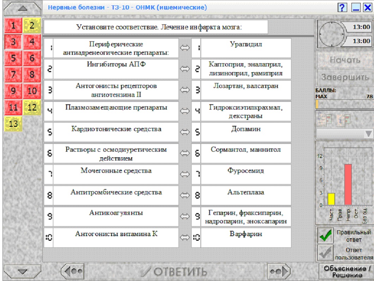Switch to question 6
The image size is (374, 281).
tap(32, 58)
